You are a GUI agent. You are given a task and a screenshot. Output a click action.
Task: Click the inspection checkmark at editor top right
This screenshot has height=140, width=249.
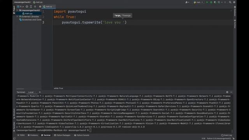click(231, 11)
